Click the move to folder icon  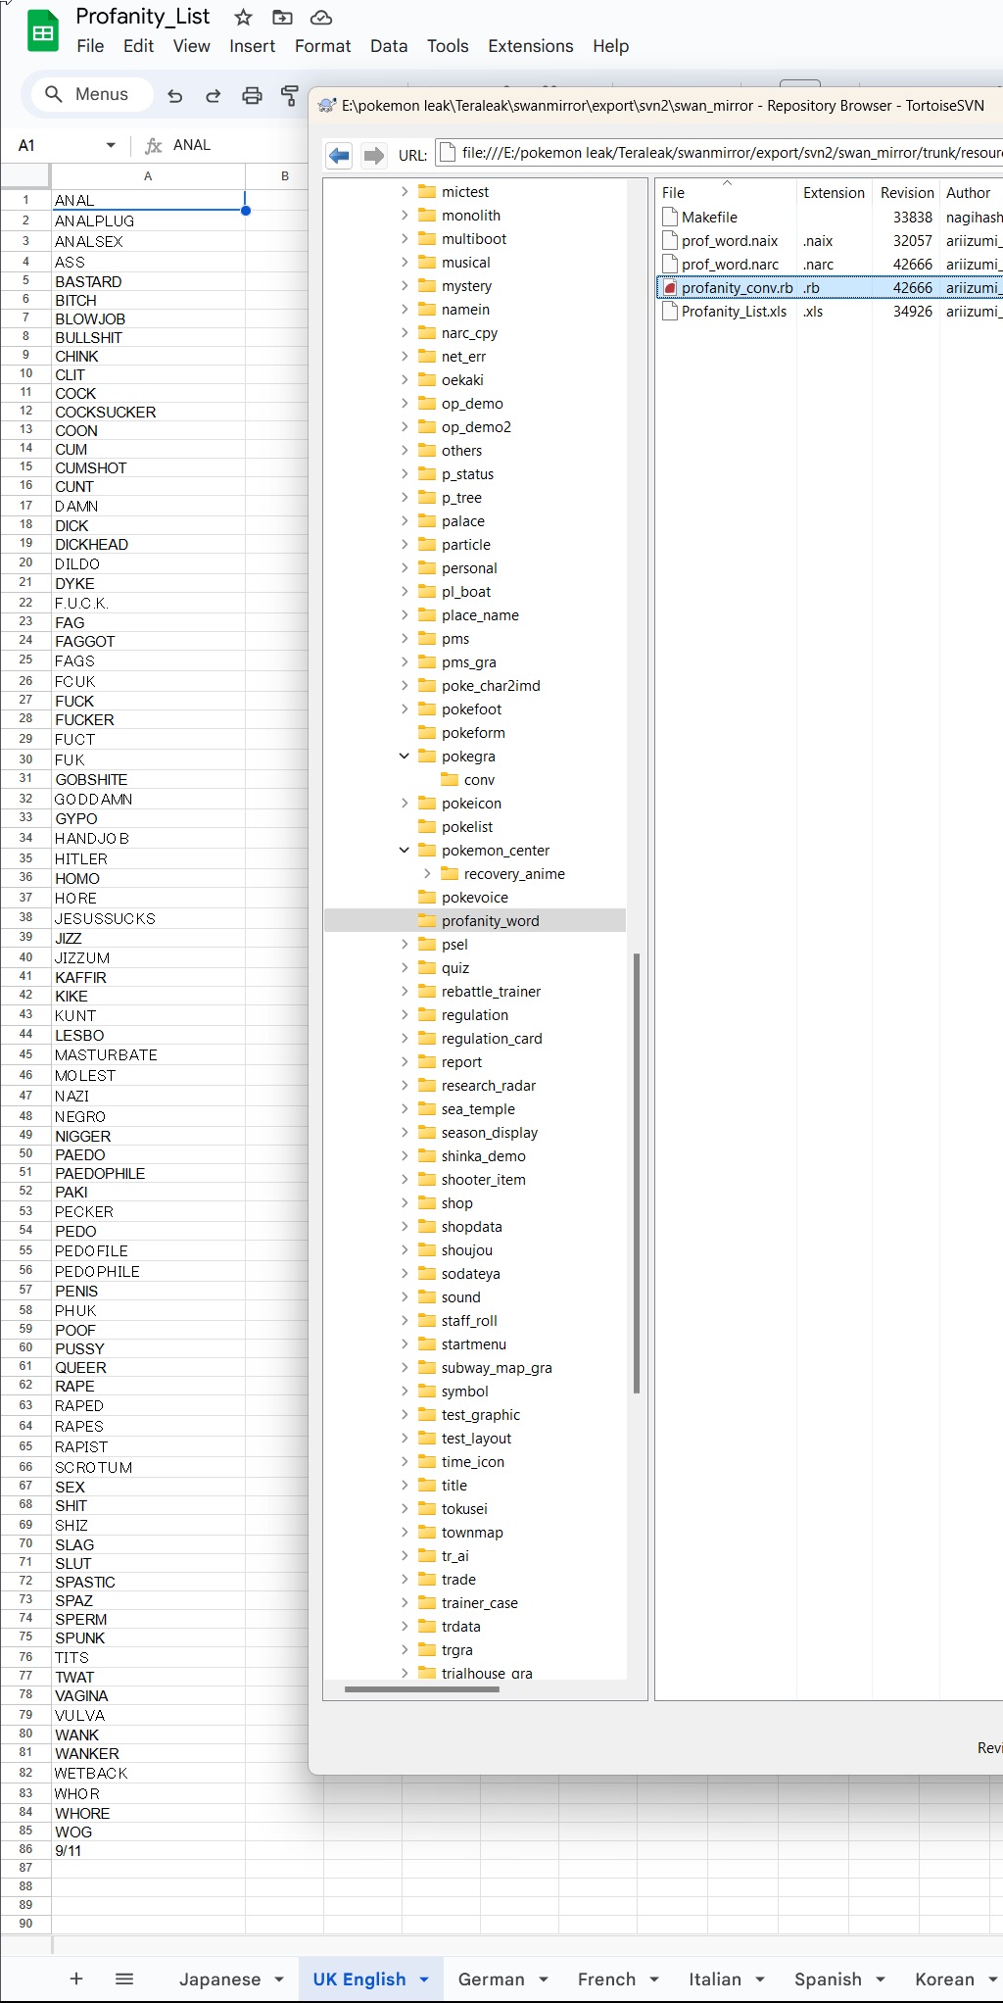(x=282, y=17)
